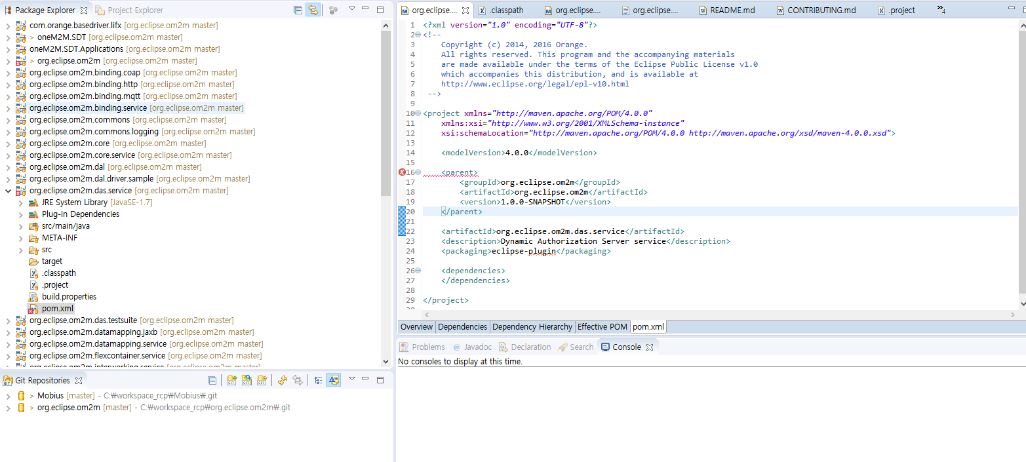Screen dimensions: 1026x462
Task: Toggle the highlighted Git Repositories toolbar button
Action: 333,380
